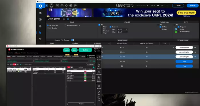200x106 pixels.
Task: Click Reset filters
Action: pyautogui.click(x=183, y=40)
